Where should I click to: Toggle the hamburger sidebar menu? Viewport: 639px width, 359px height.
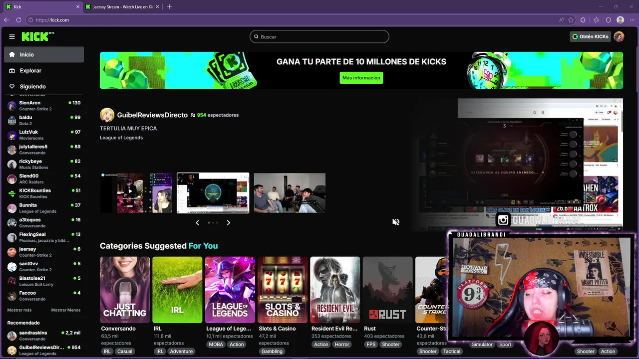[x=12, y=36]
